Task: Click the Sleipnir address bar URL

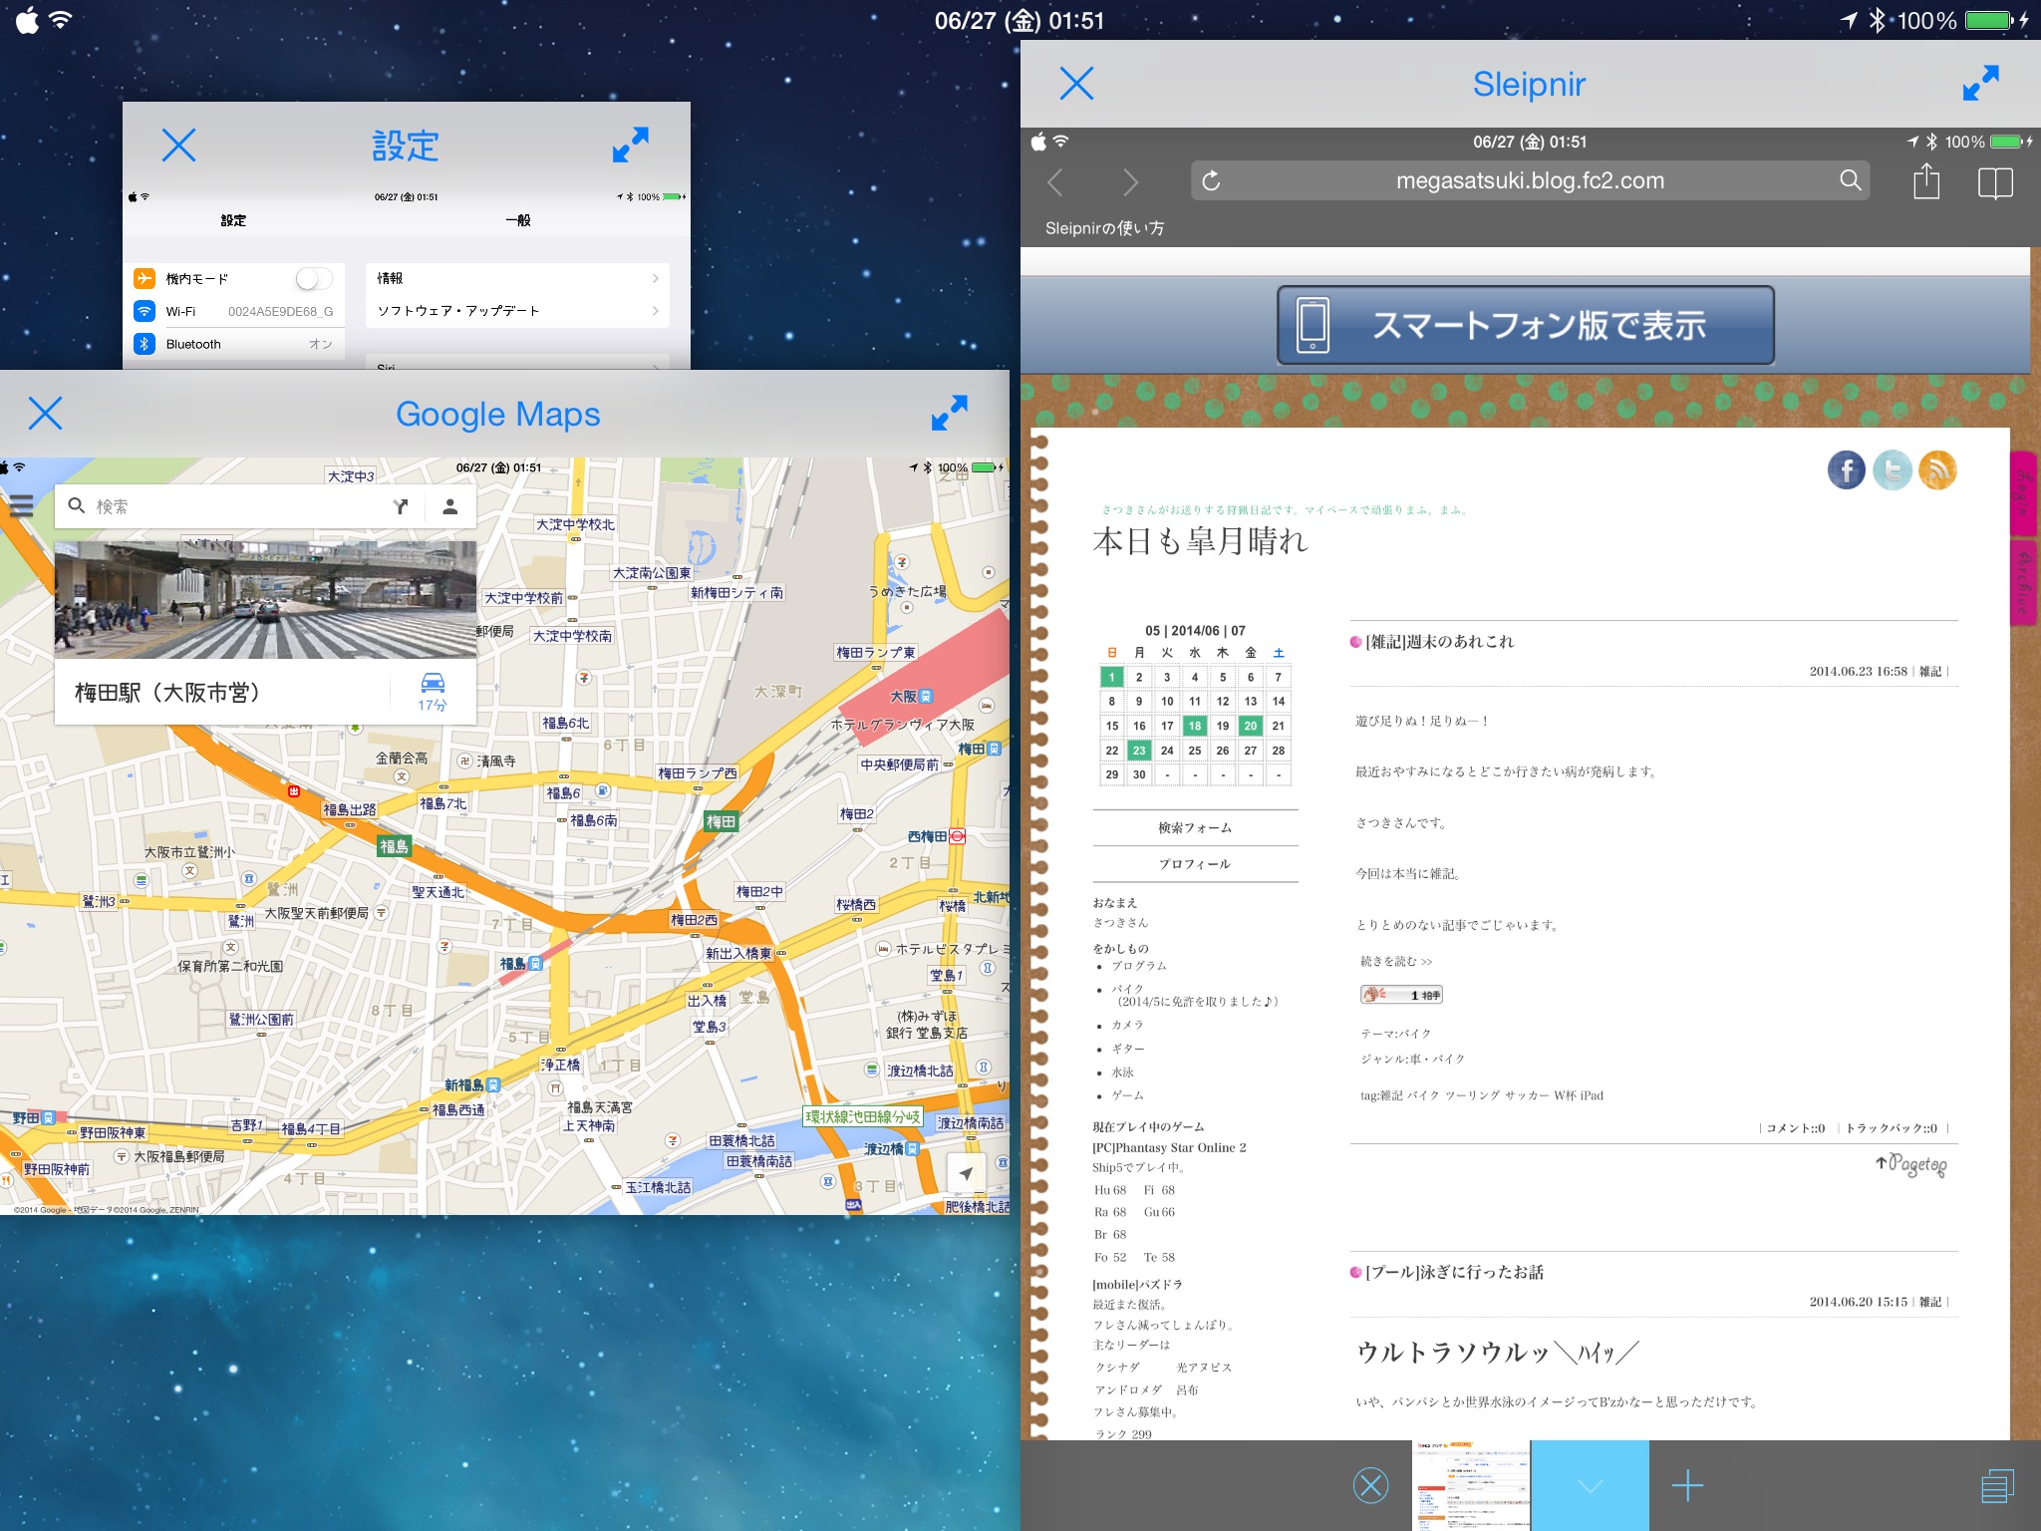Action: pos(1530,180)
